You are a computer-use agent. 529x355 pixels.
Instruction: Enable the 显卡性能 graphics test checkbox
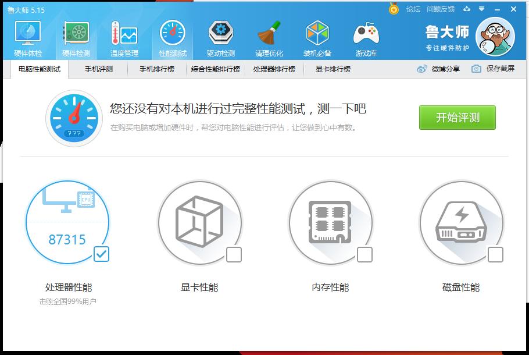coord(234,254)
